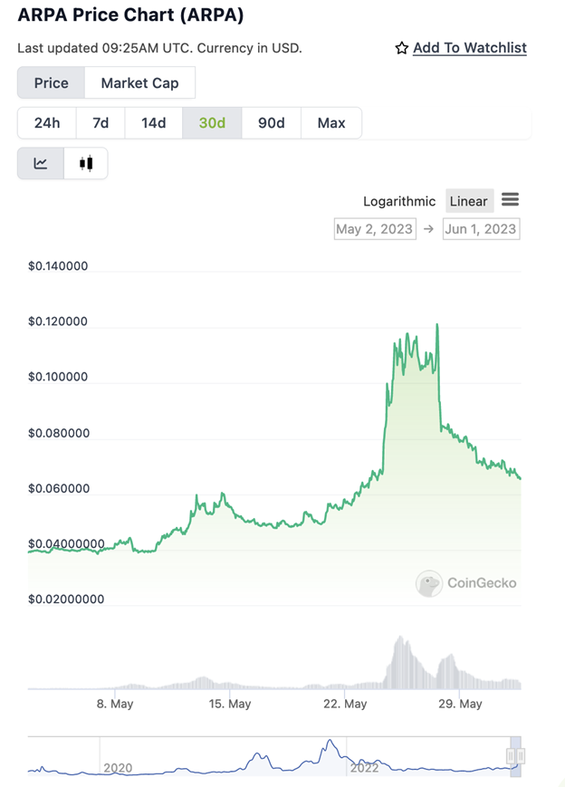Image resolution: width=565 pixels, height=787 pixels.
Task: Show the Max time range
Action: point(331,123)
